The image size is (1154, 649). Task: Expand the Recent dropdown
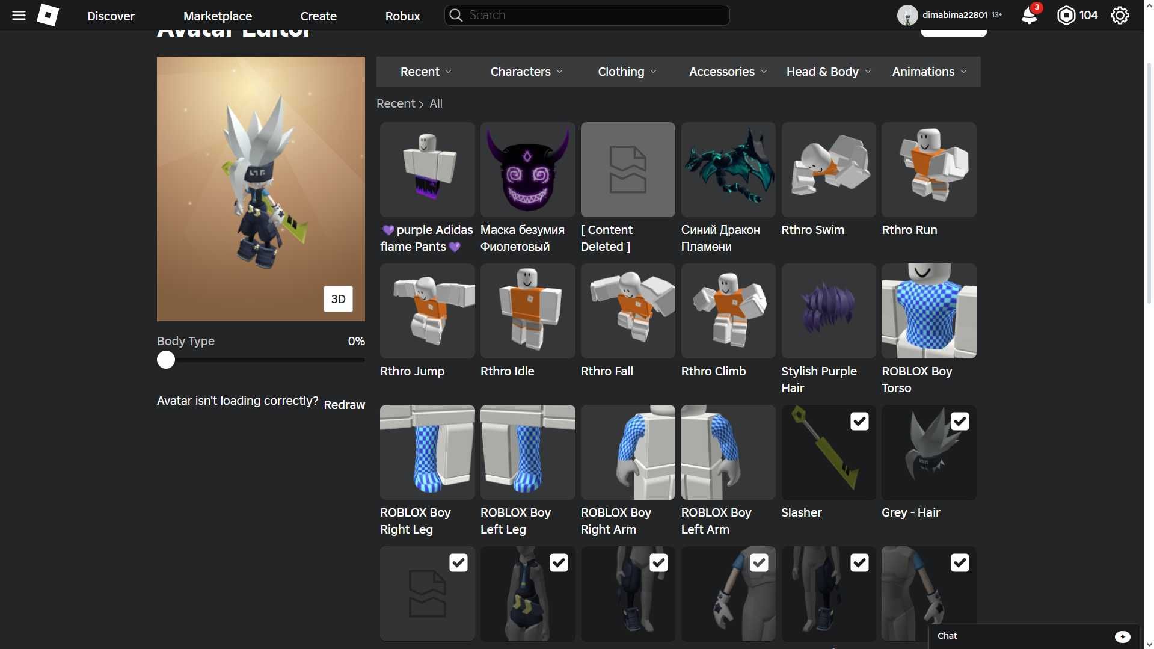click(426, 72)
